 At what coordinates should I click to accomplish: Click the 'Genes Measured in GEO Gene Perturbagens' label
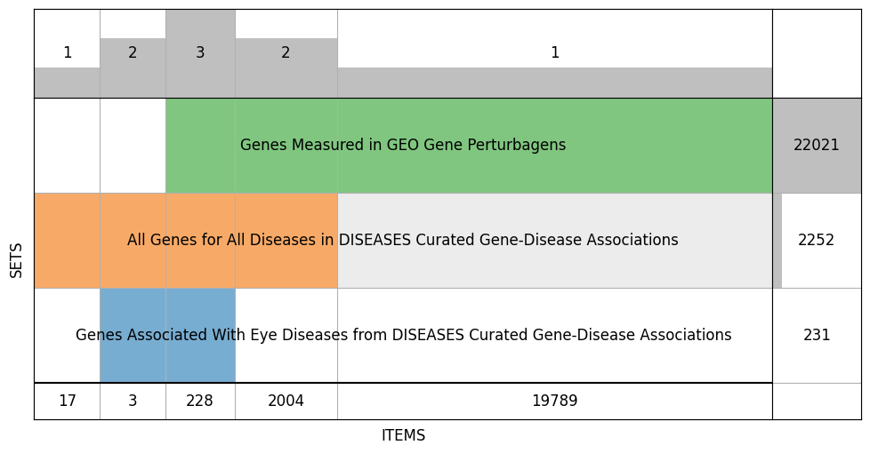point(402,145)
